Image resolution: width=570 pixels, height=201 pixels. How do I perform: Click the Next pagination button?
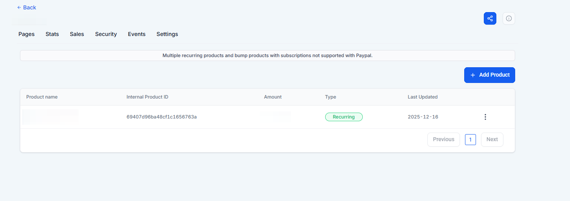[x=492, y=140]
